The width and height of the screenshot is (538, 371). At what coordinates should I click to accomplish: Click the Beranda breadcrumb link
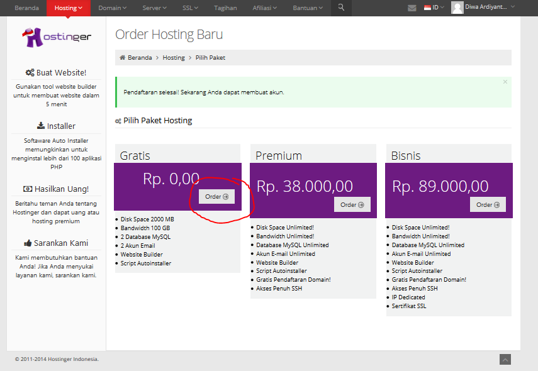click(140, 58)
